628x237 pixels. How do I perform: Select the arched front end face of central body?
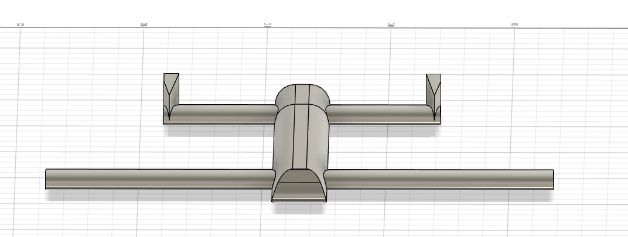point(299,185)
